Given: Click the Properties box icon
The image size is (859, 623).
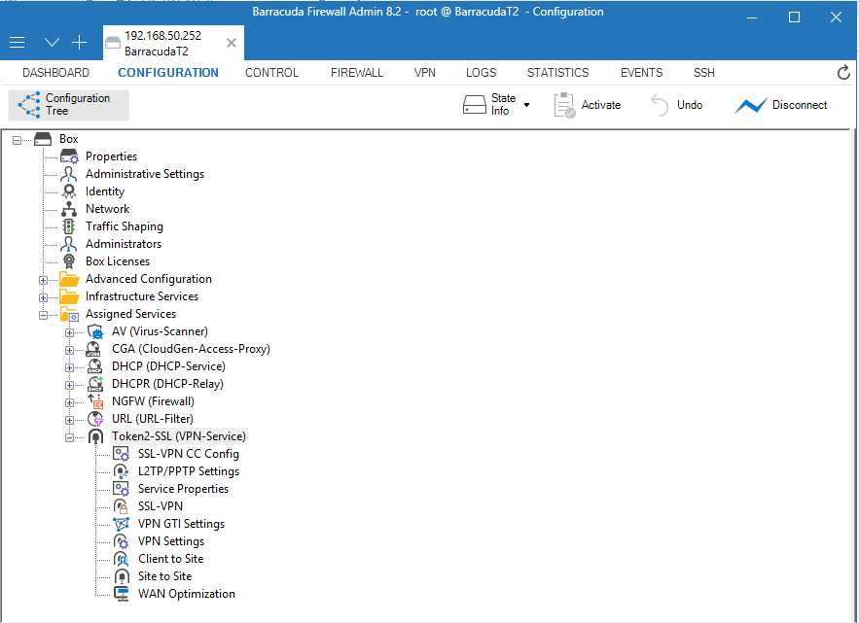Looking at the screenshot, I should [x=69, y=156].
